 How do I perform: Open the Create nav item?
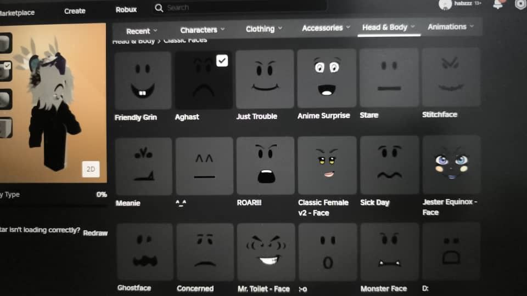click(x=75, y=11)
